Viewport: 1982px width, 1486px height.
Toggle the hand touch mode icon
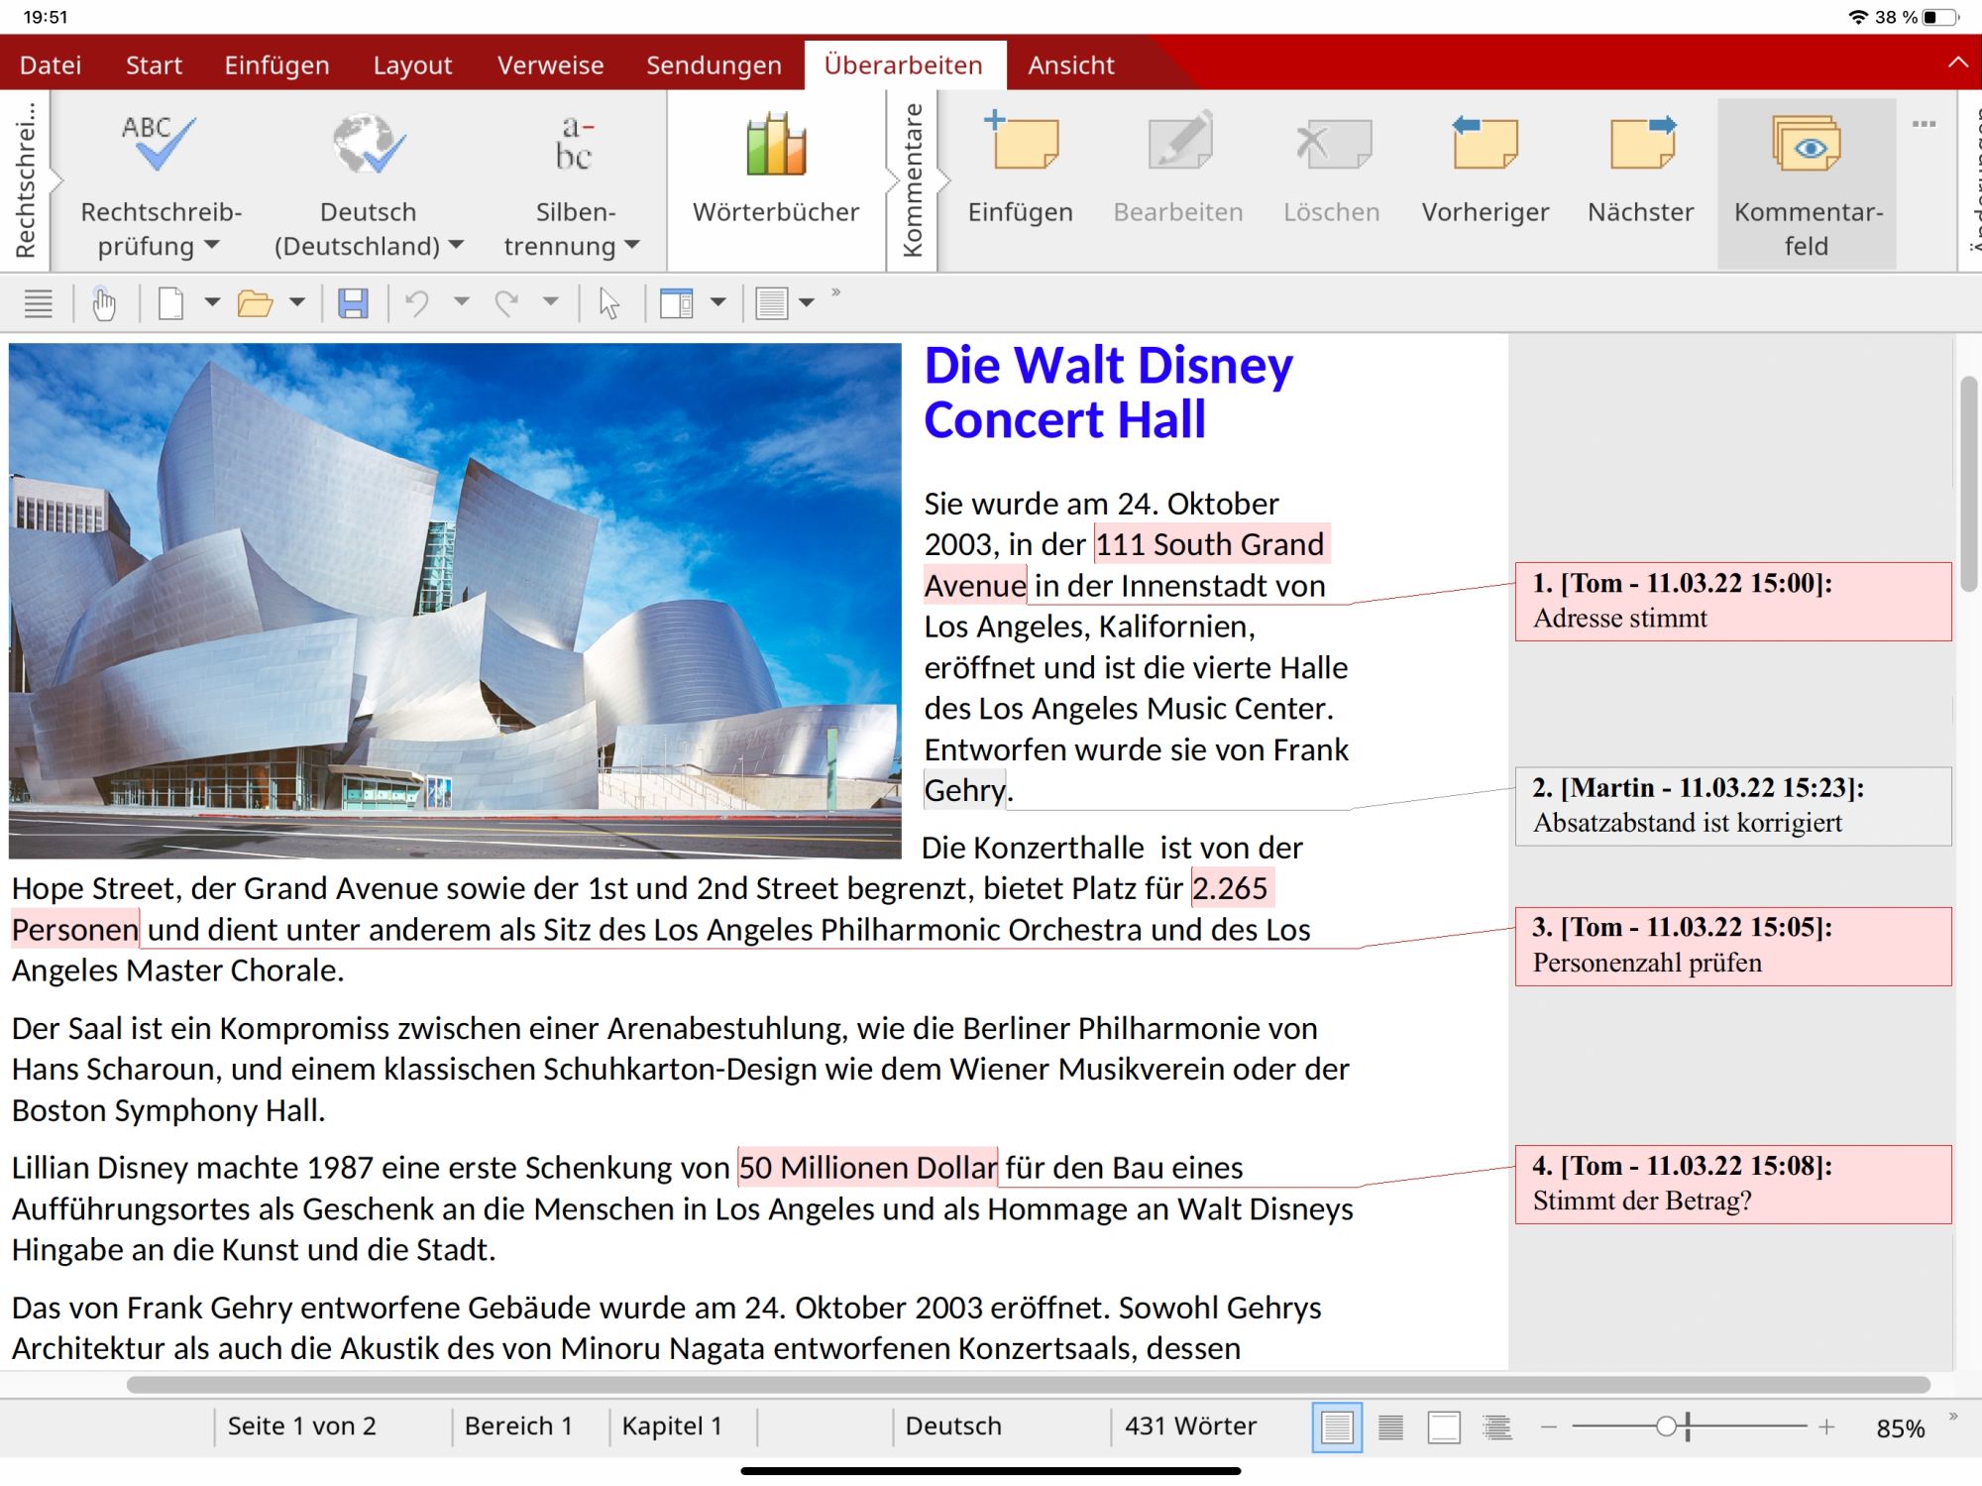[x=103, y=303]
